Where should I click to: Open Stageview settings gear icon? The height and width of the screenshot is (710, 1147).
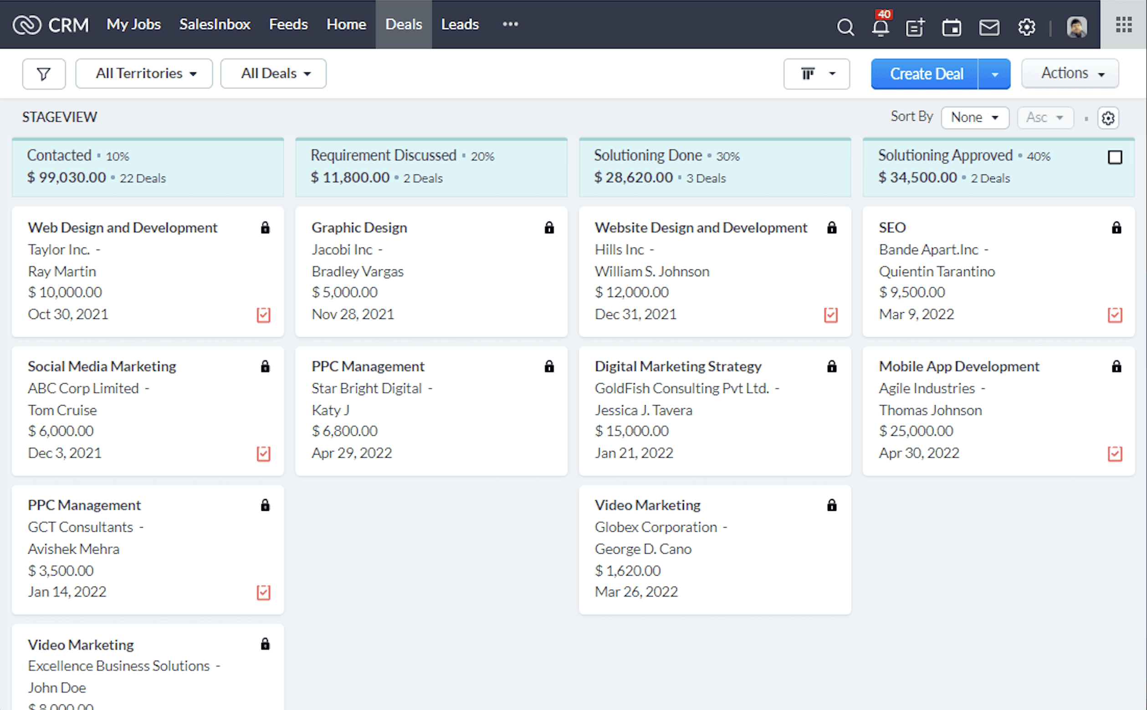pyautogui.click(x=1108, y=118)
